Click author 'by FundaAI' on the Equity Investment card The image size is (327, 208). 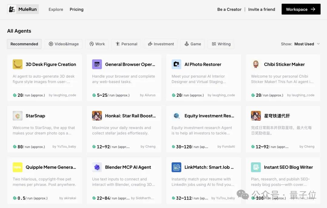226,146
